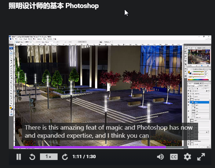
Task: Click the video title '照明设计师的基本 Photoshop'
Action: [x=54, y=6]
